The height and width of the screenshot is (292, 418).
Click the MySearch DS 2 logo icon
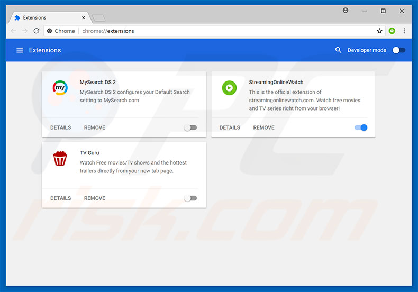coord(60,88)
